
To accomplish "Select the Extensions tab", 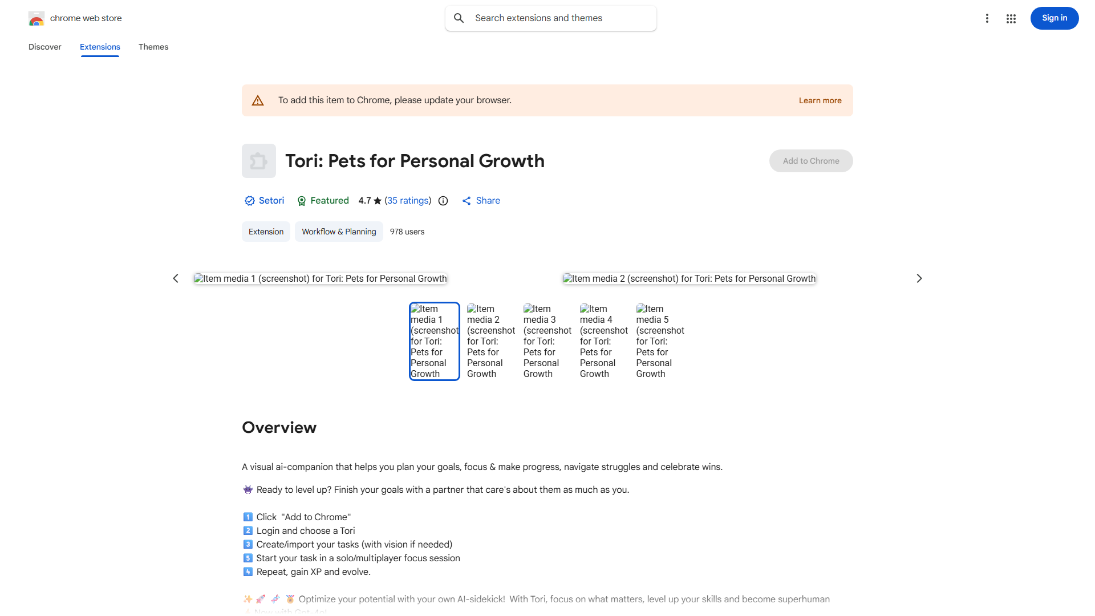I will pos(100,47).
